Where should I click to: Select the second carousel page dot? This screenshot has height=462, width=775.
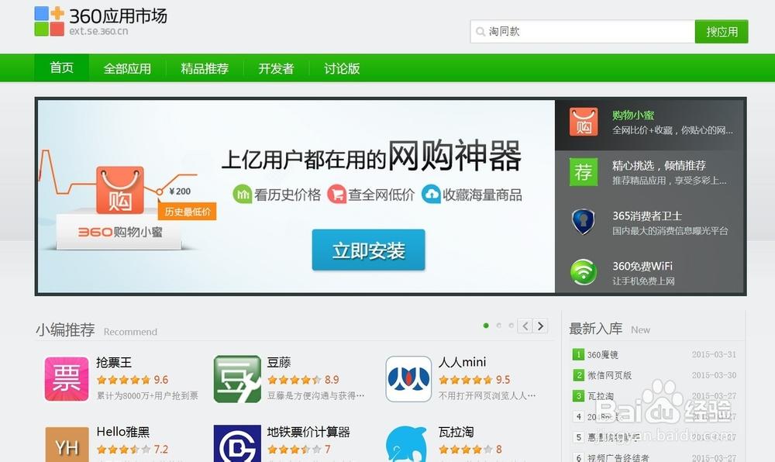tap(498, 326)
